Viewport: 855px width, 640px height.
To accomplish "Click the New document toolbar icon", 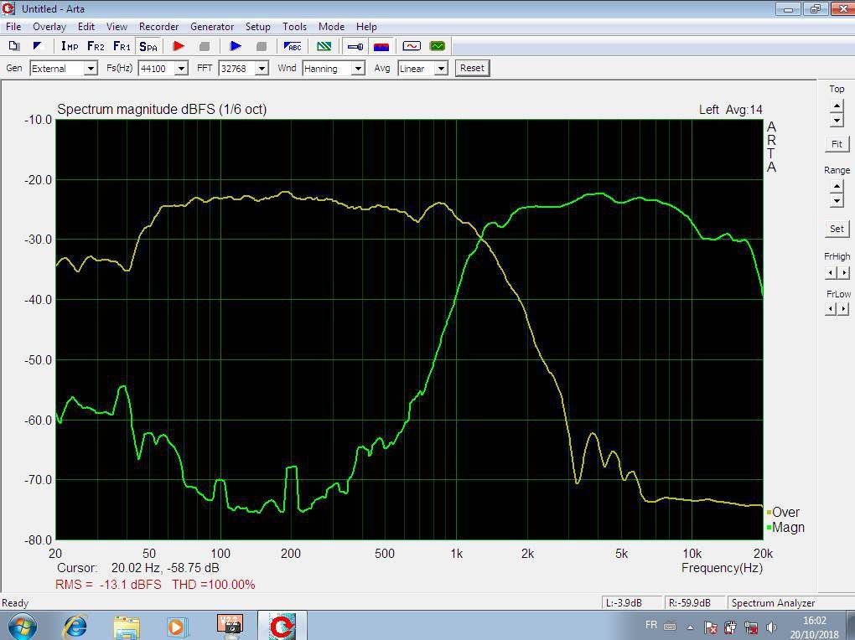I will 14,46.
